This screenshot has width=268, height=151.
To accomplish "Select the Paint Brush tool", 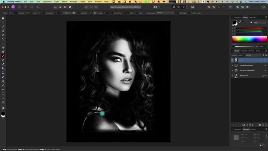I will tap(3, 56).
